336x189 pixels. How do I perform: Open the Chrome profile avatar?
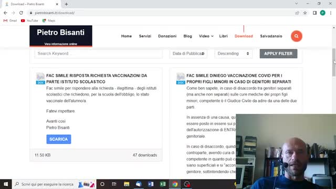(x=322, y=13)
